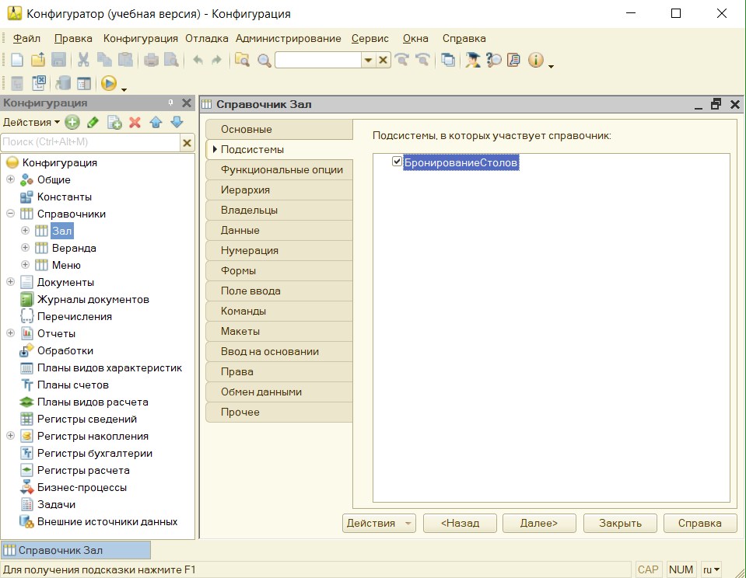Click the open file folder icon
This screenshot has width=746, height=578.
pos(37,60)
